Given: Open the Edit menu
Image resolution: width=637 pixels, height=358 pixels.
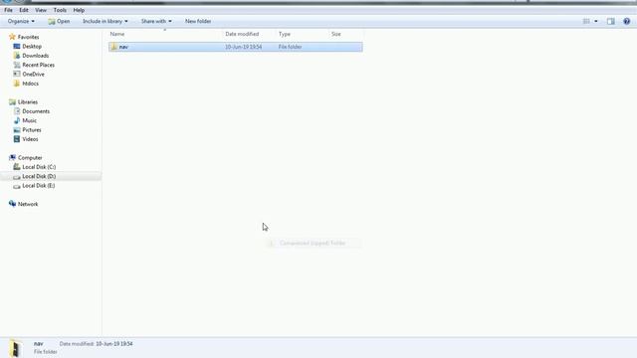Looking at the screenshot, I should coord(24,10).
